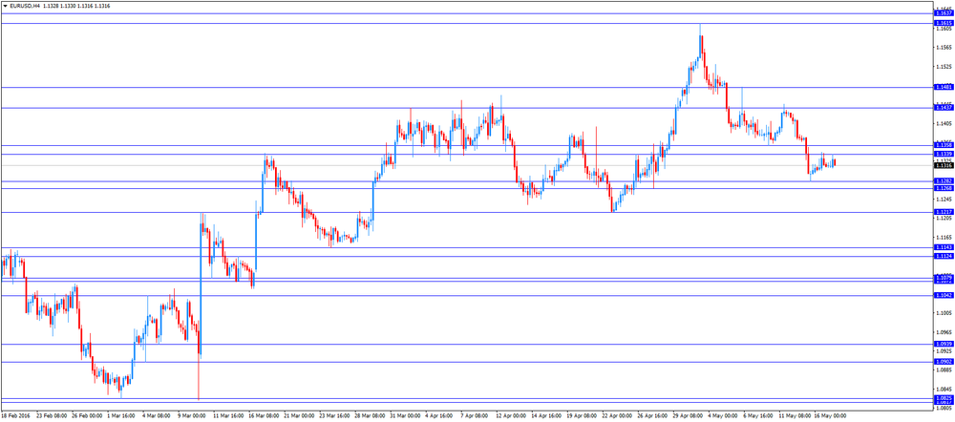Select the 1.1637 horizontal line price label
This screenshot has height=422, width=955.
[x=943, y=12]
